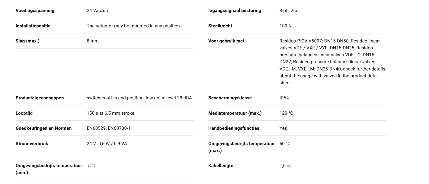
Task: Select the 180 N value
Action: 286,26
